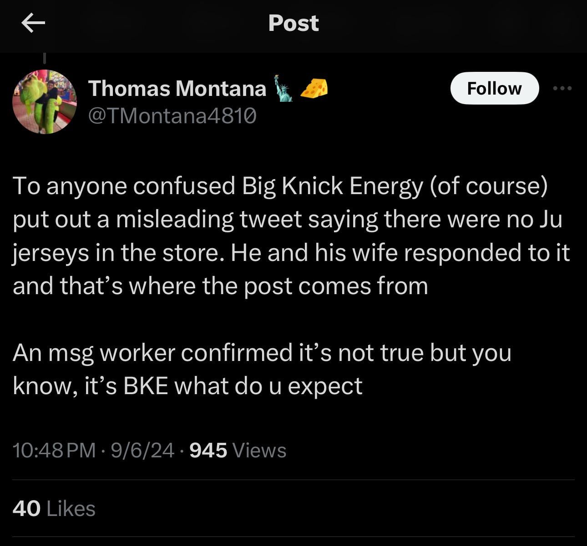Screen dimensions: 587x546
Task: Click the "Ju jerseys" text in the post
Action: tap(550, 219)
